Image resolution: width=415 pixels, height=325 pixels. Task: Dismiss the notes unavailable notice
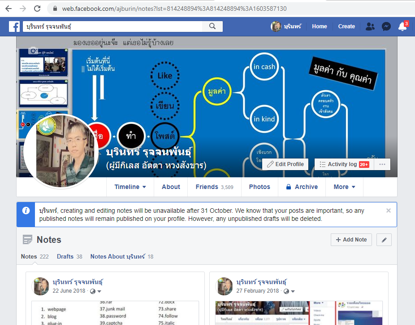(388, 211)
